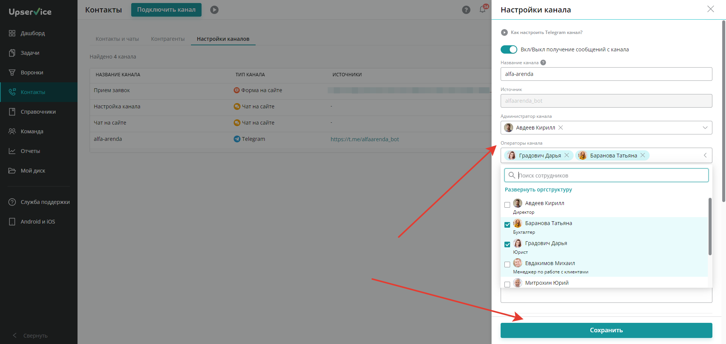This screenshot has height=344, width=726.
Task: Select Евдакимов Михаил name in list
Action: coord(550,263)
